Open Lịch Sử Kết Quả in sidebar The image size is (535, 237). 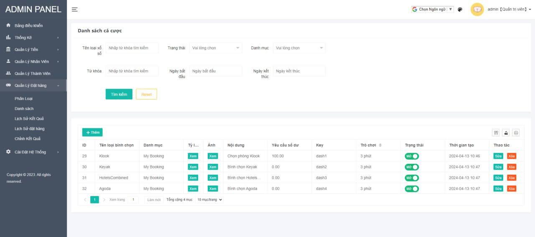(x=29, y=119)
